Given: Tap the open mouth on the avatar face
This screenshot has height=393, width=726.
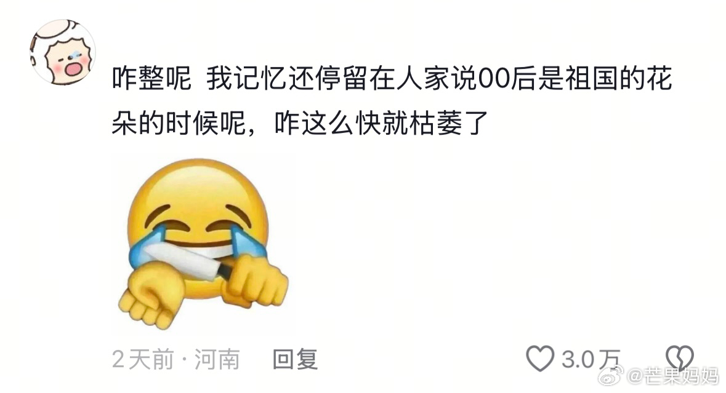Looking at the screenshot, I should point(74,68).
